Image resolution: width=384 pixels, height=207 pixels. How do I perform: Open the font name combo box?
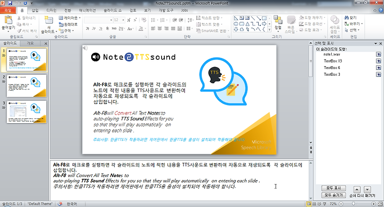point(98,20)
